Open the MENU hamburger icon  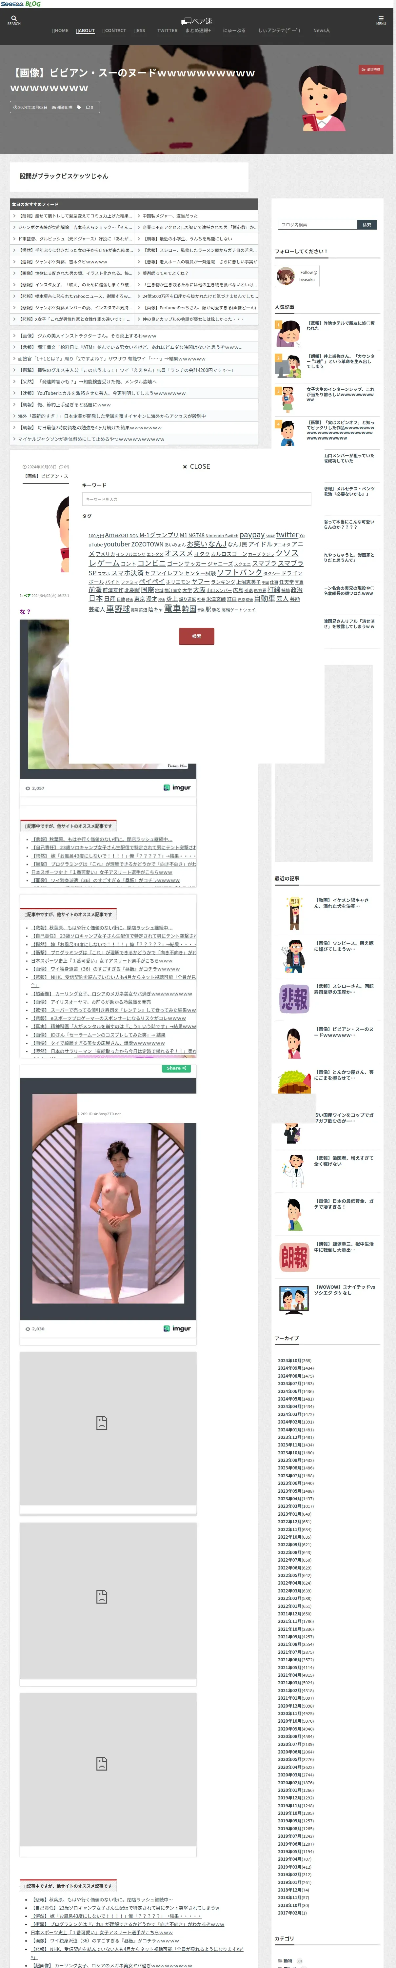point(381,19)
